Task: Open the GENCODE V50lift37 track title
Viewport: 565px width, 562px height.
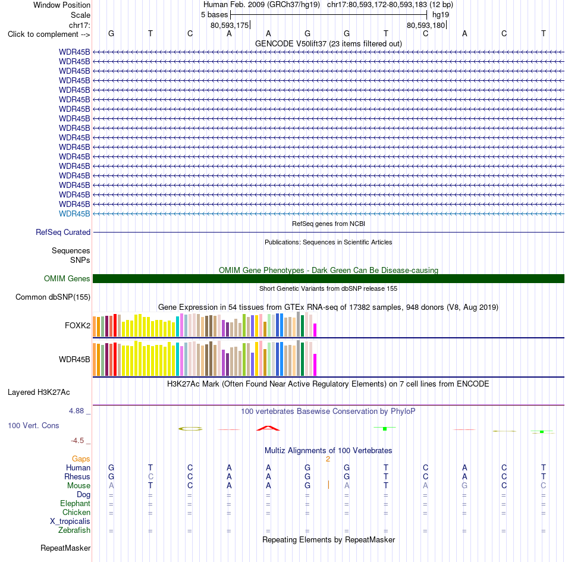Action: pyautogui.click(x=328, y=43)
